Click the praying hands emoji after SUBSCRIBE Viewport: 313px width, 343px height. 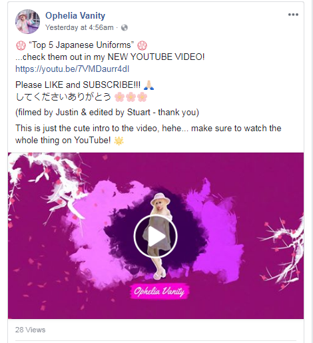pos(149,85)
